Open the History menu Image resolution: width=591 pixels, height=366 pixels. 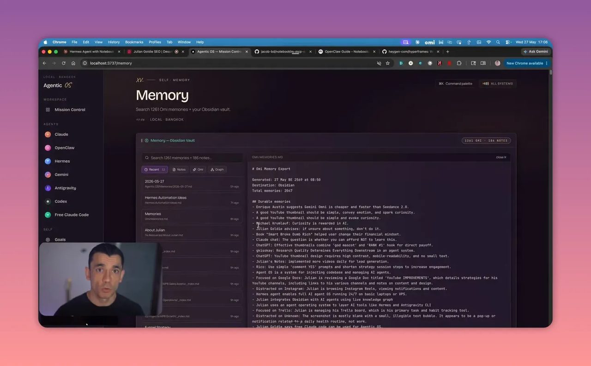click(114, 42)
